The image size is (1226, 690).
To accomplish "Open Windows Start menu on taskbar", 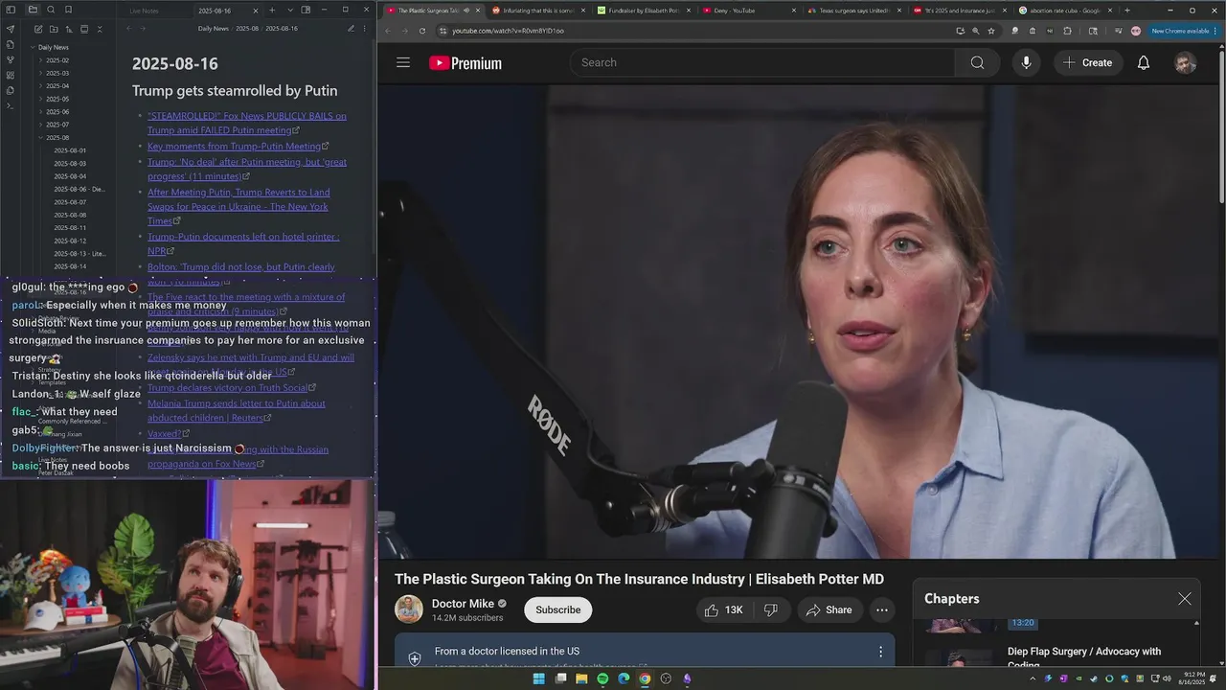I will point(538,678).
